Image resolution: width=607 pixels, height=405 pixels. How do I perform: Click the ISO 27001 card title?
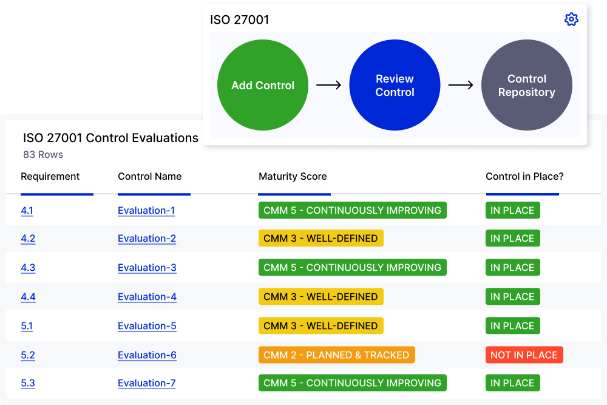click(x=239, y=20)
